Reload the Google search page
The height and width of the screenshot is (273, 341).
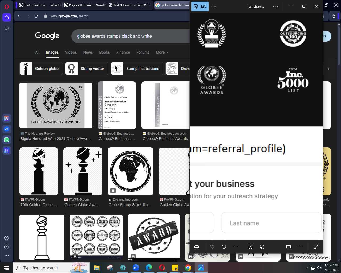coord(36,16)
